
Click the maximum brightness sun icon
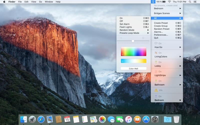tap(143, 38)
